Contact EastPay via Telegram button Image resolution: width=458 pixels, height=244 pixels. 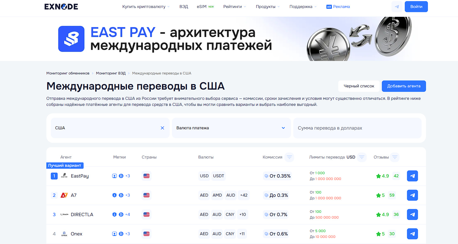tap(412, 176)
